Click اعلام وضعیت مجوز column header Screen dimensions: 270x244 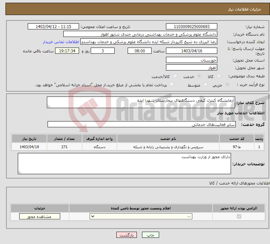click(x=141, y=208)
